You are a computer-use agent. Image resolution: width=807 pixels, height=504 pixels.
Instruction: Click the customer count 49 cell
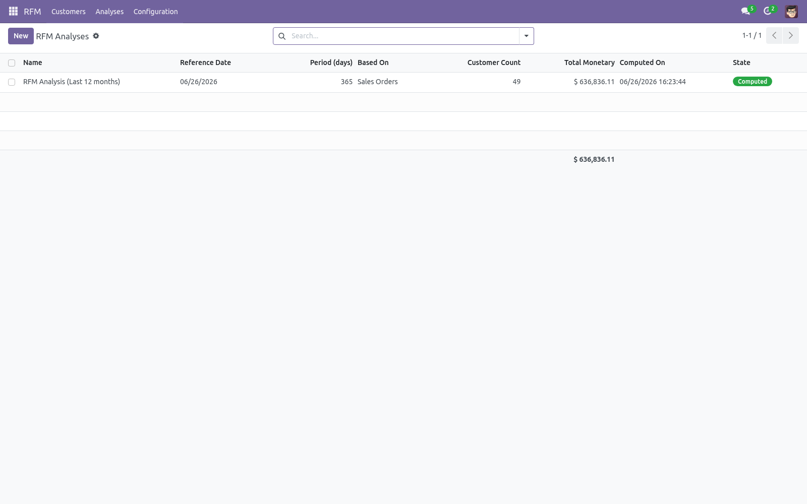click(516, 82)
